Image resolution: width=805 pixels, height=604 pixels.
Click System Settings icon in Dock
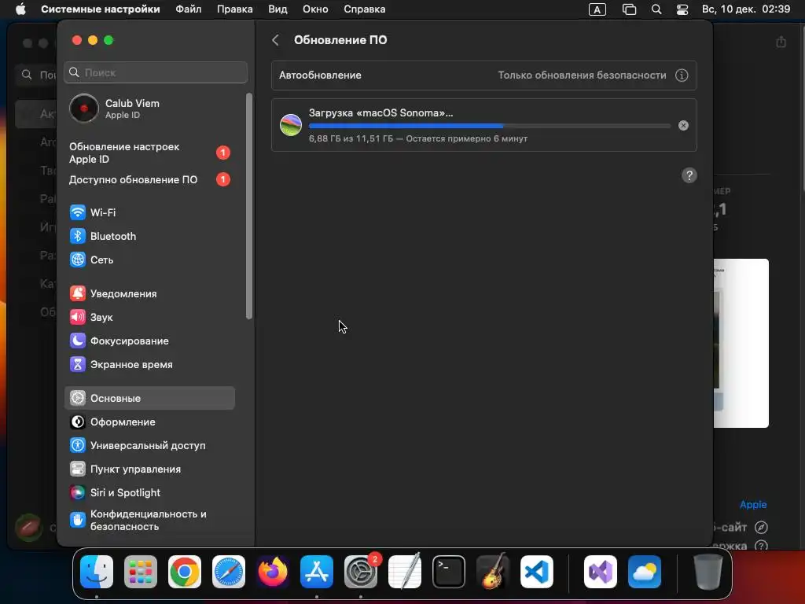coord(360,572)
